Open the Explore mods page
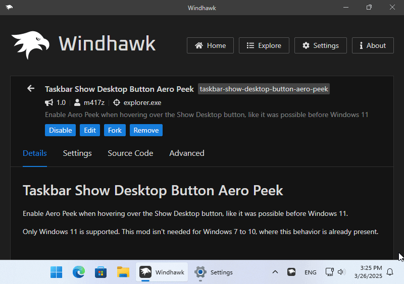Viewport: 404px width, 284px height. point(264,45)
